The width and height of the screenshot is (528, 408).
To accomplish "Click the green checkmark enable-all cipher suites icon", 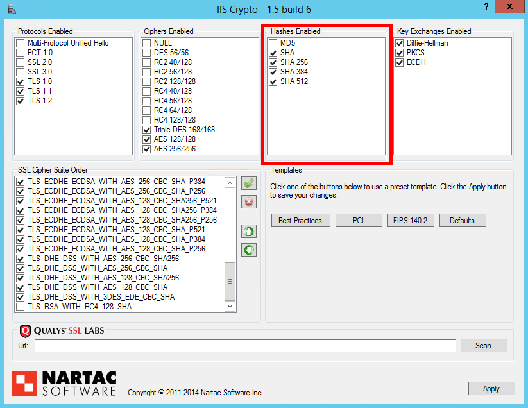I will [x=249, y=183].
